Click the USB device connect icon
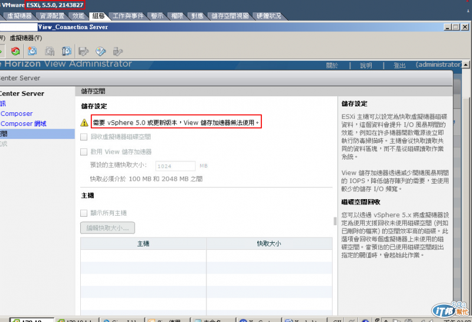 117,51
